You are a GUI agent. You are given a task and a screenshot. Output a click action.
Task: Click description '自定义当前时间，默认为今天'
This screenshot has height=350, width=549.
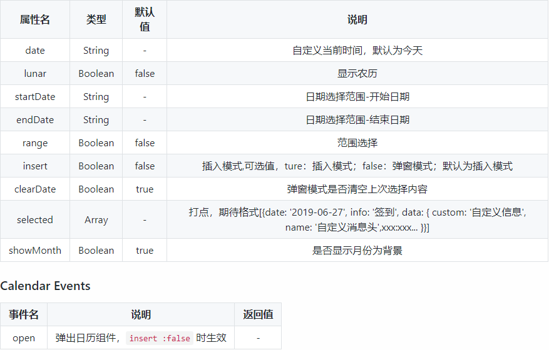[x=357, y=51]
